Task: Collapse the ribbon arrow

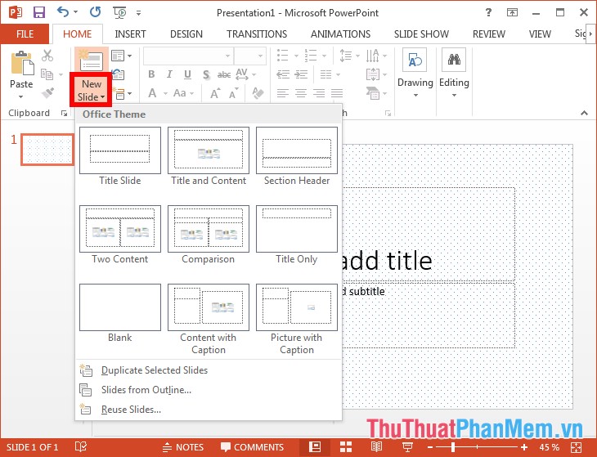Action: (x=584, y=113)
